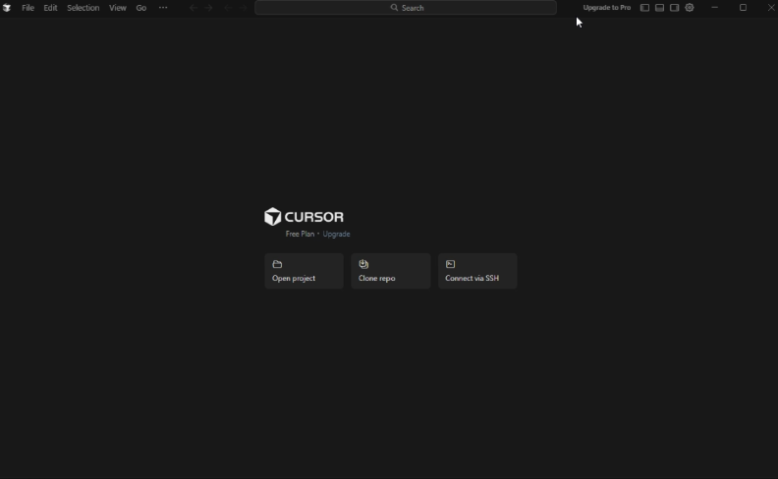This screenshot has height=479, width=778.
Task: Click the Open project card
Action: 304,271
